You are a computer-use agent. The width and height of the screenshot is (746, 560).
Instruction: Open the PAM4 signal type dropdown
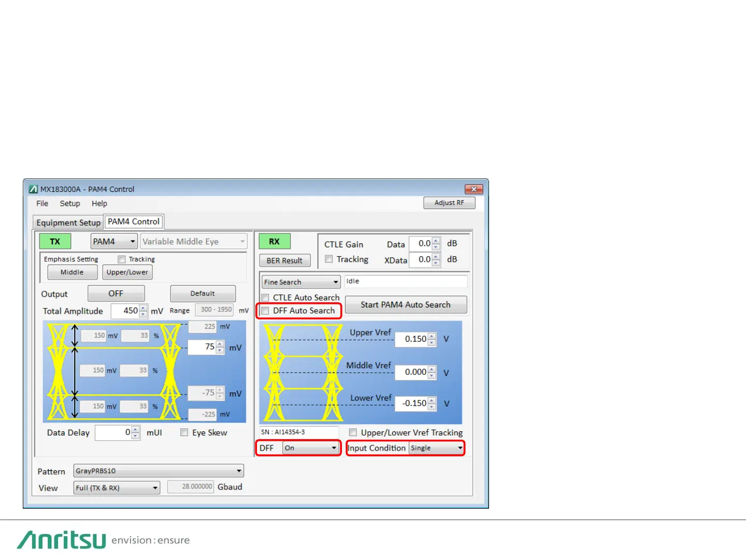coord(114,242)
